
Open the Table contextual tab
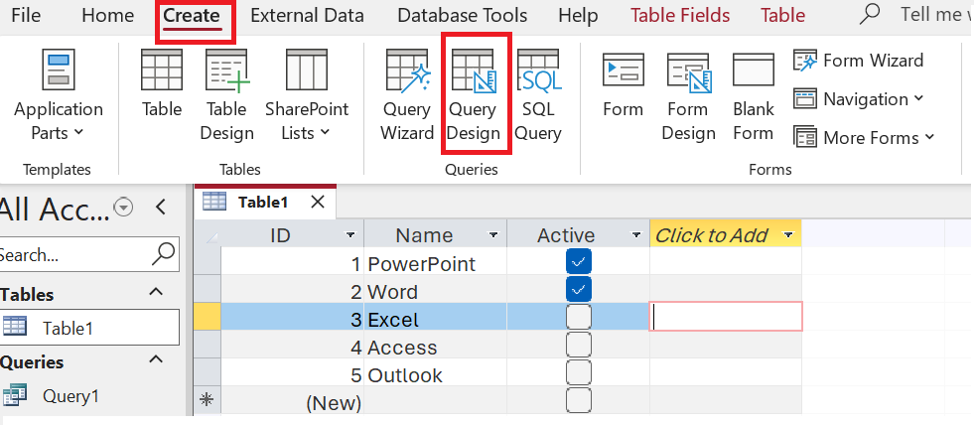pos(782,15)
